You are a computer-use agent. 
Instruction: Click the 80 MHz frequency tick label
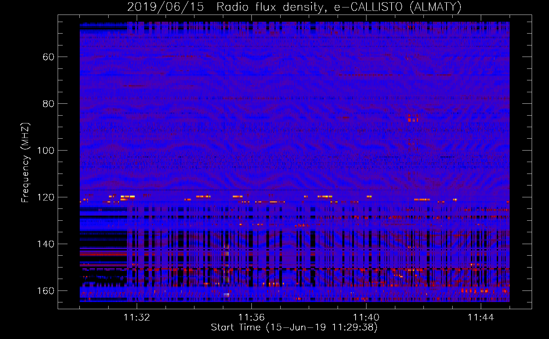coord(49,104)
